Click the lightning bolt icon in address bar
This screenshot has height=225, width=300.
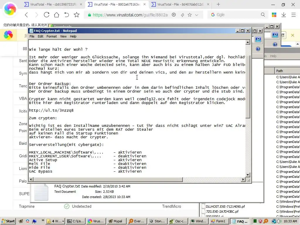[182, 15]
